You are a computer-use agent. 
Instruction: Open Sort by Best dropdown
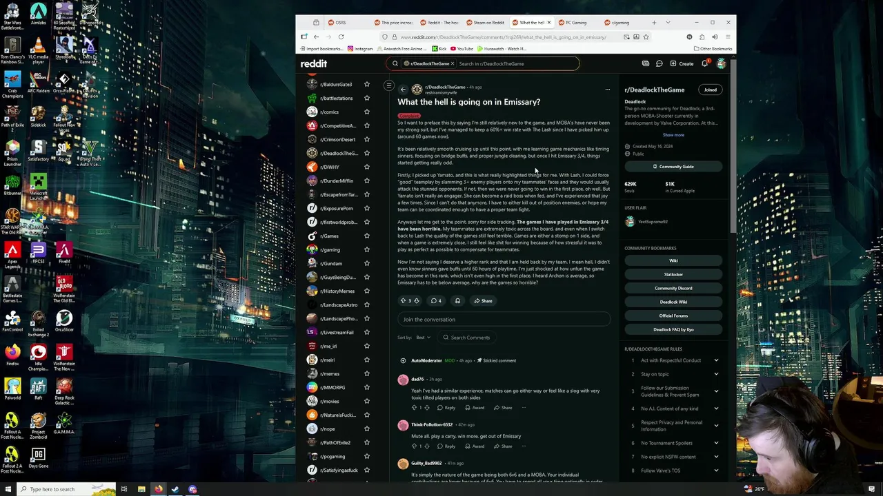[x=423, y=338]
